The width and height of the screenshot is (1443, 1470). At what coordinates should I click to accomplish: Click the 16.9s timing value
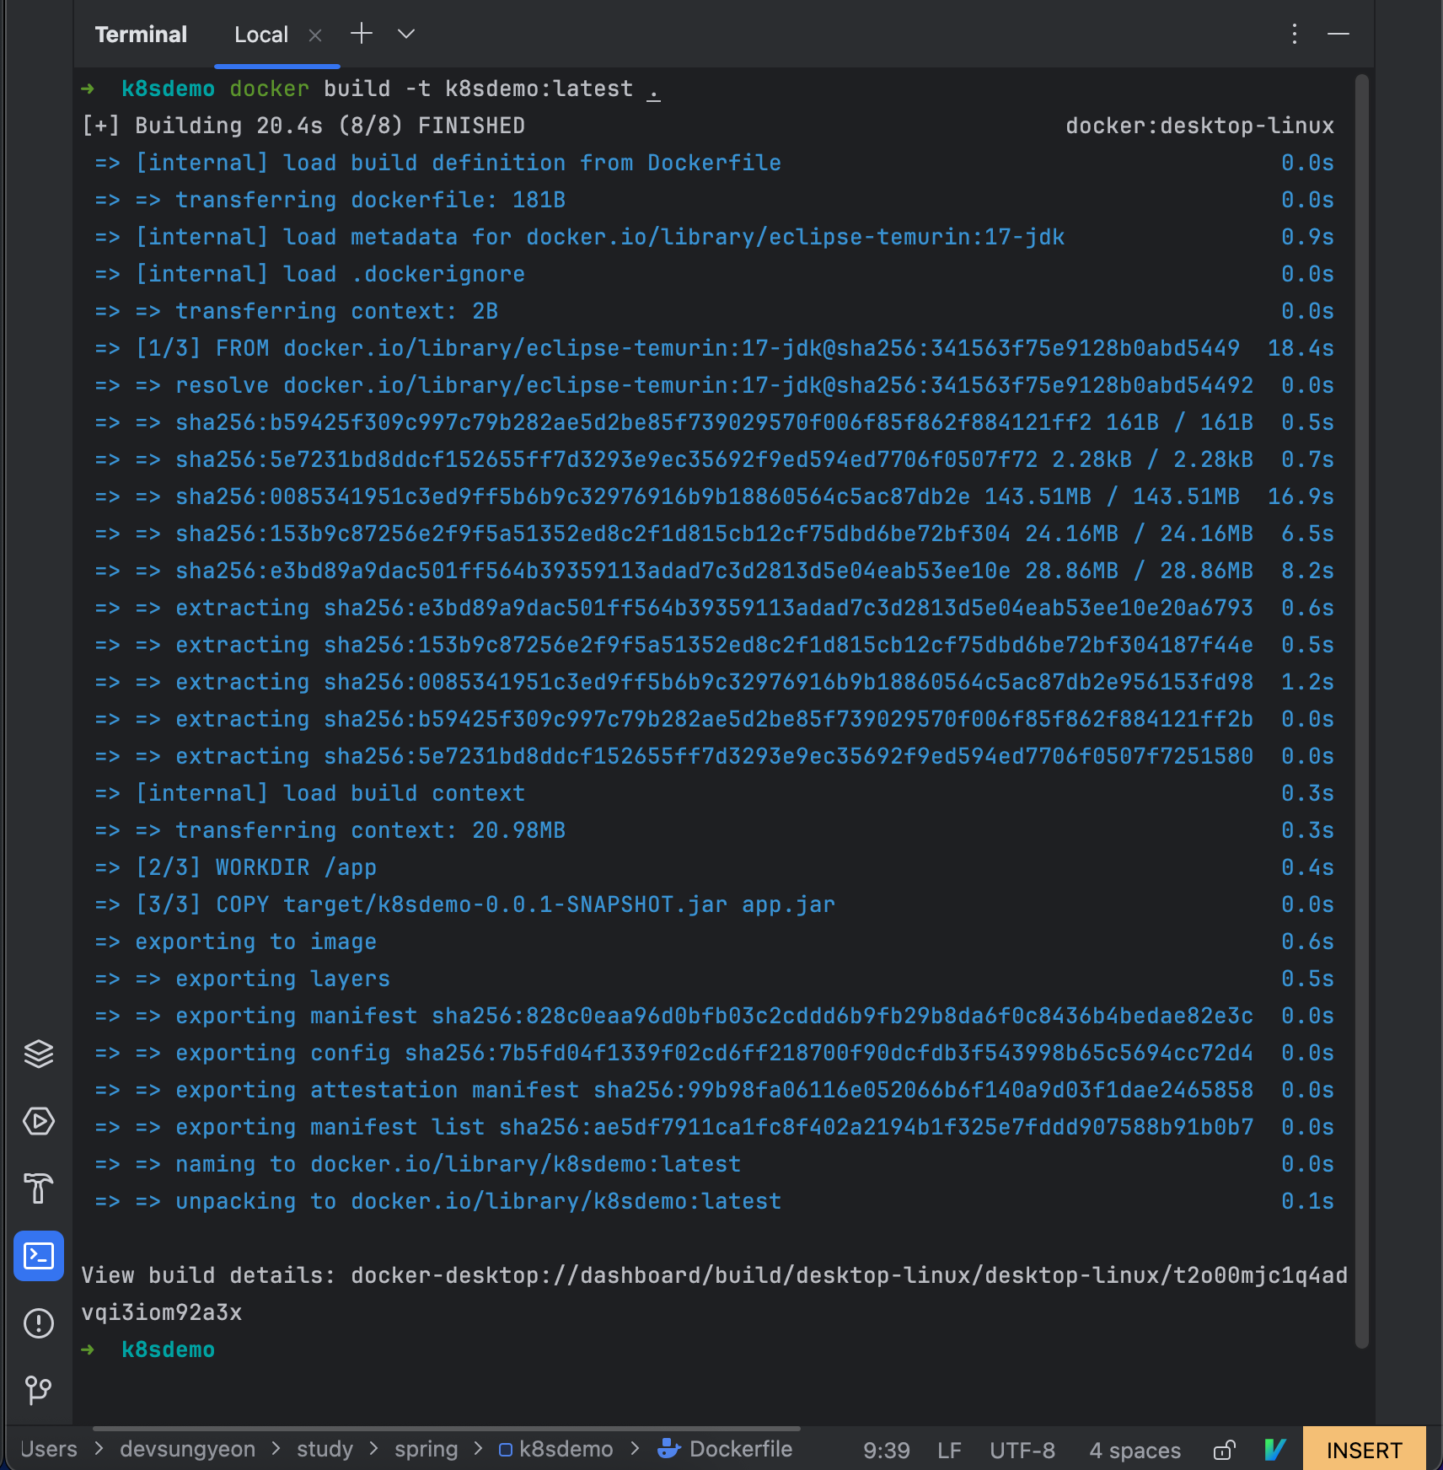[1301, 496]
